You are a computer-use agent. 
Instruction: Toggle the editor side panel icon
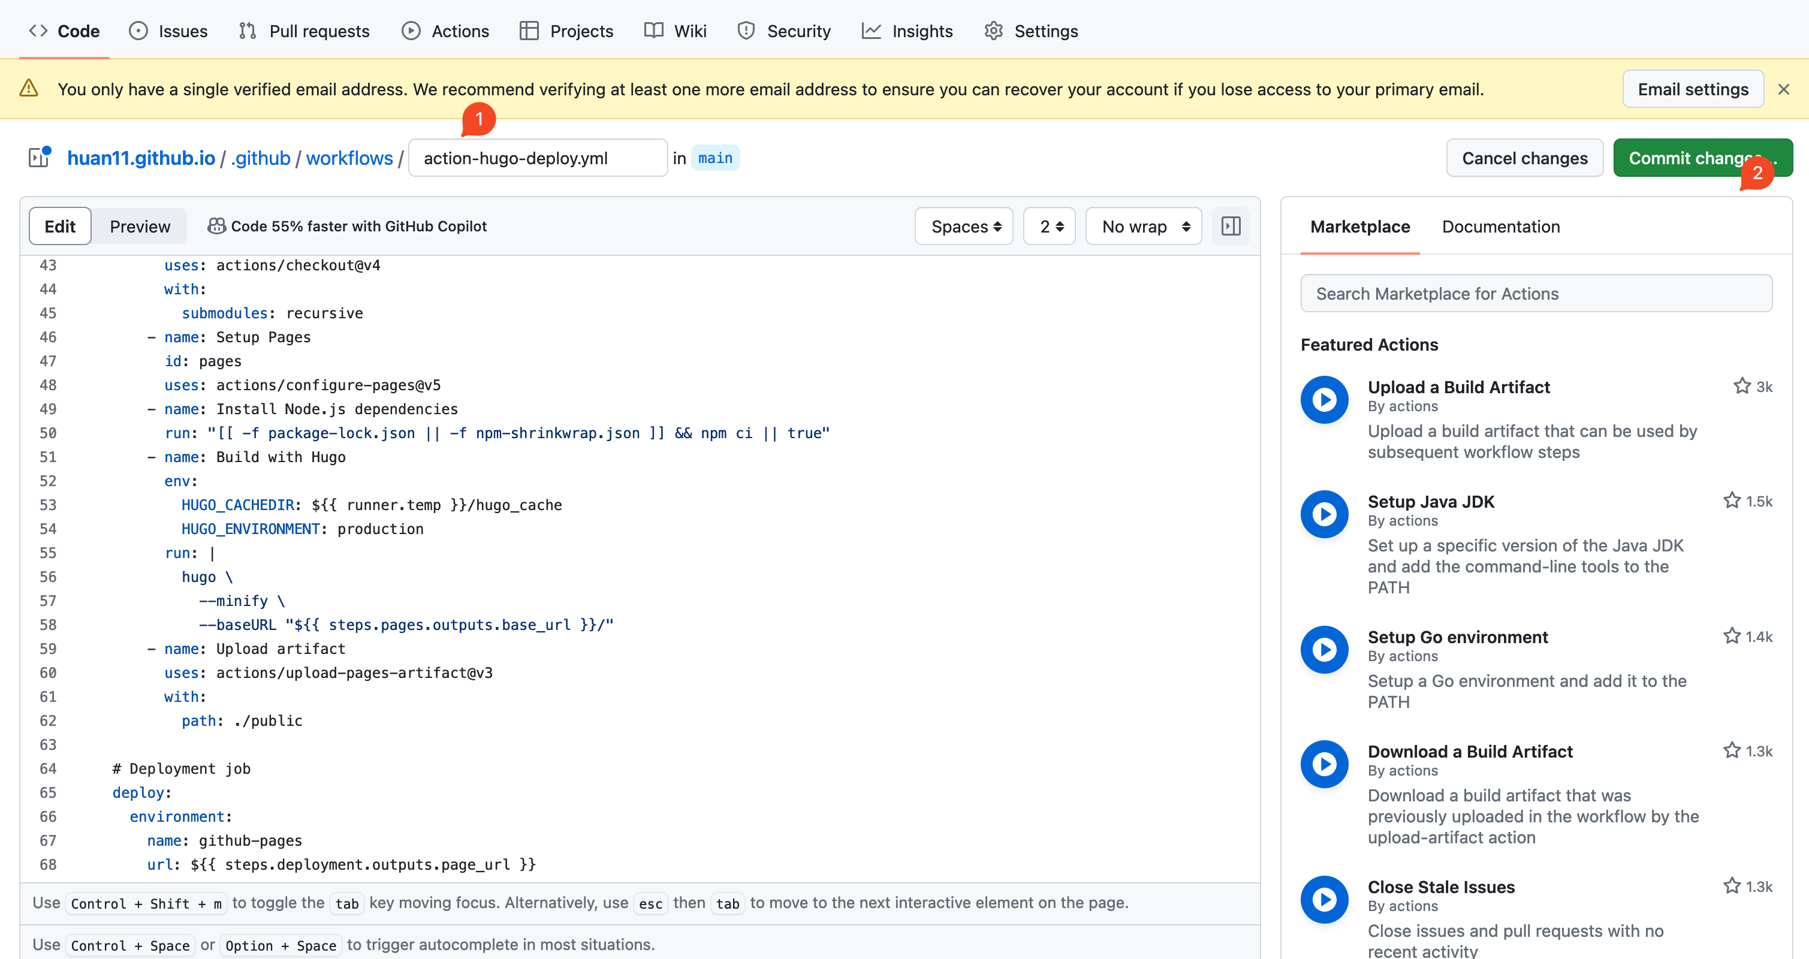1231,226
